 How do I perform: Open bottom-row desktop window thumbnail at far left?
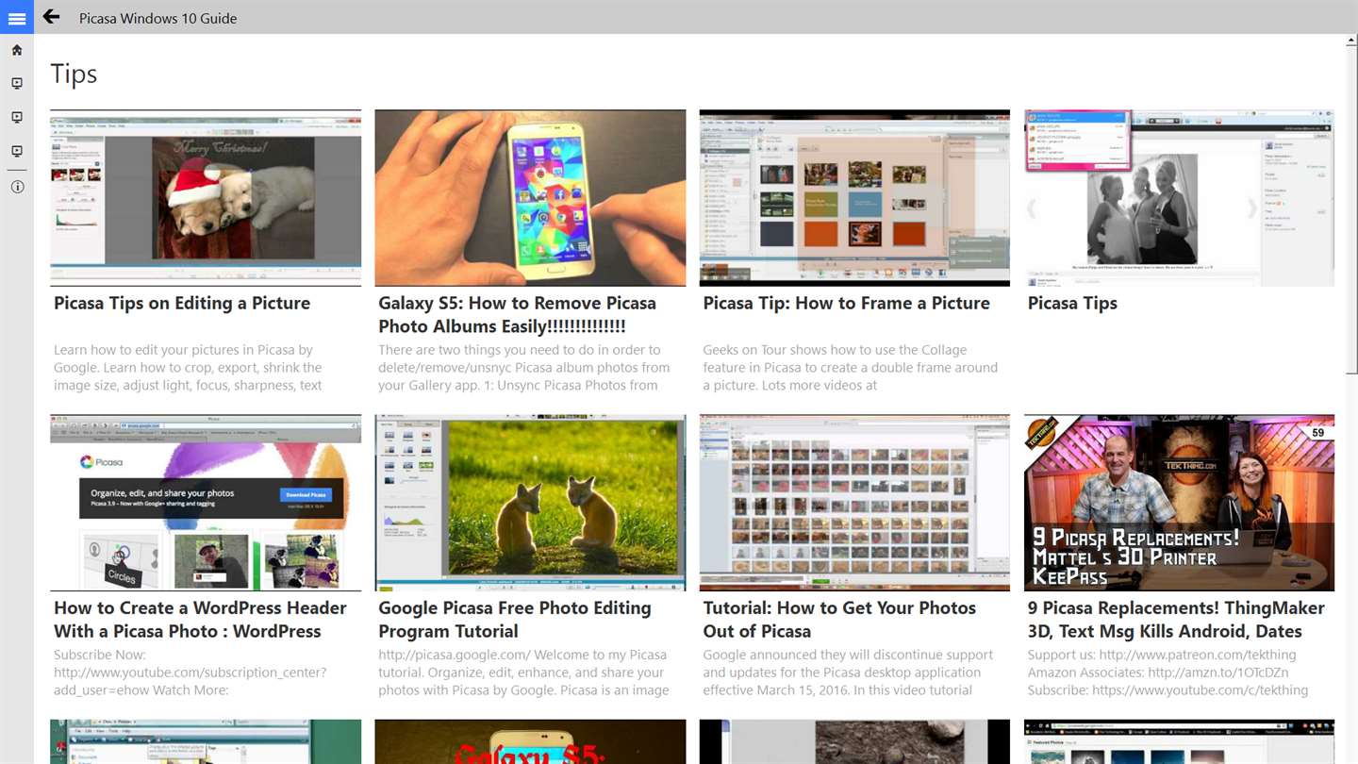(x=206, y=741)
